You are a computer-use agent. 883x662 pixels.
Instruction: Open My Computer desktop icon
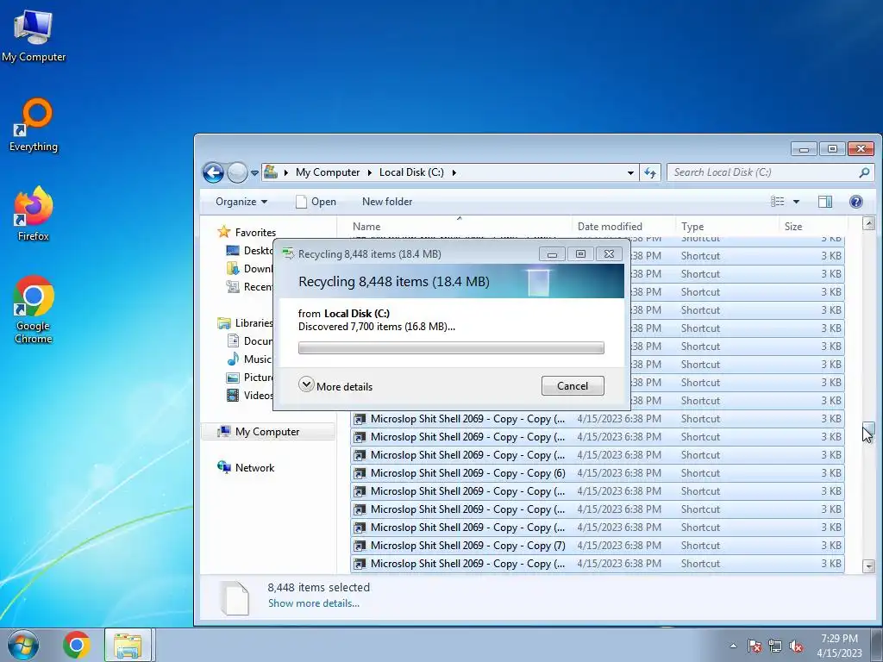pyautogui.click(x=34, y=35)
